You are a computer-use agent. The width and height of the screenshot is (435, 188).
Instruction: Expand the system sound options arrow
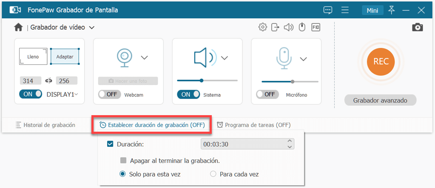[224, 58]
